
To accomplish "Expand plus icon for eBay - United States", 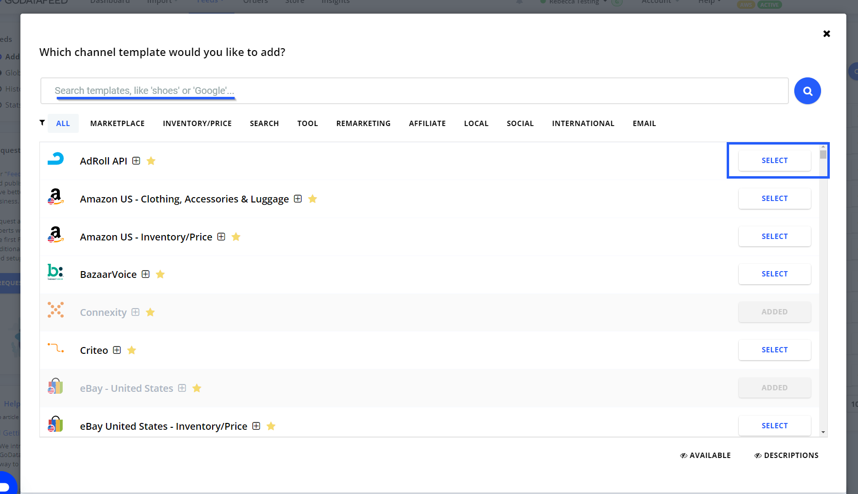I will (x=182, y=388).
